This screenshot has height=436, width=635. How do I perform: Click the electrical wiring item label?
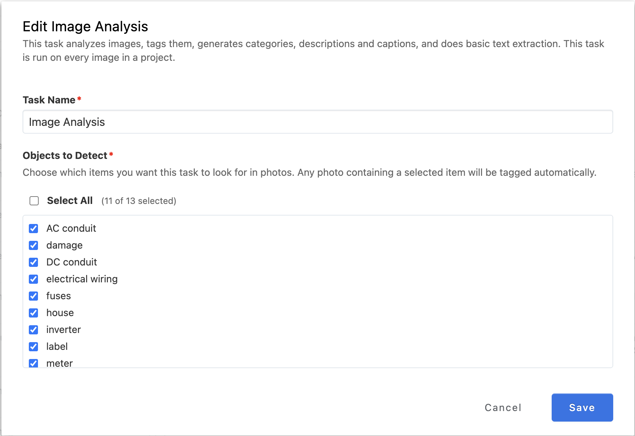tap(82, 279)
